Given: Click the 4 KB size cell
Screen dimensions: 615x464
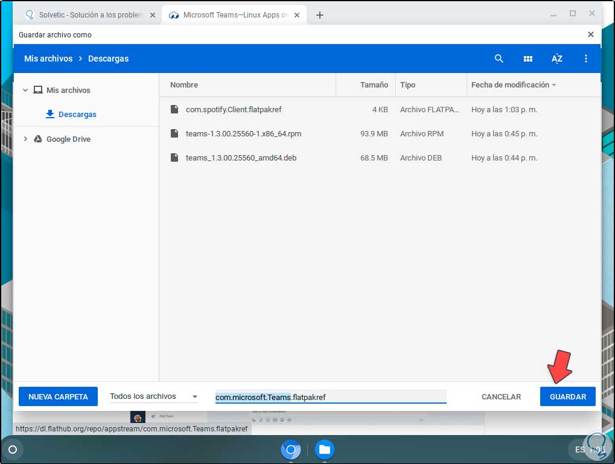Looking at the screenshot, I should click(x=380, y=109).
